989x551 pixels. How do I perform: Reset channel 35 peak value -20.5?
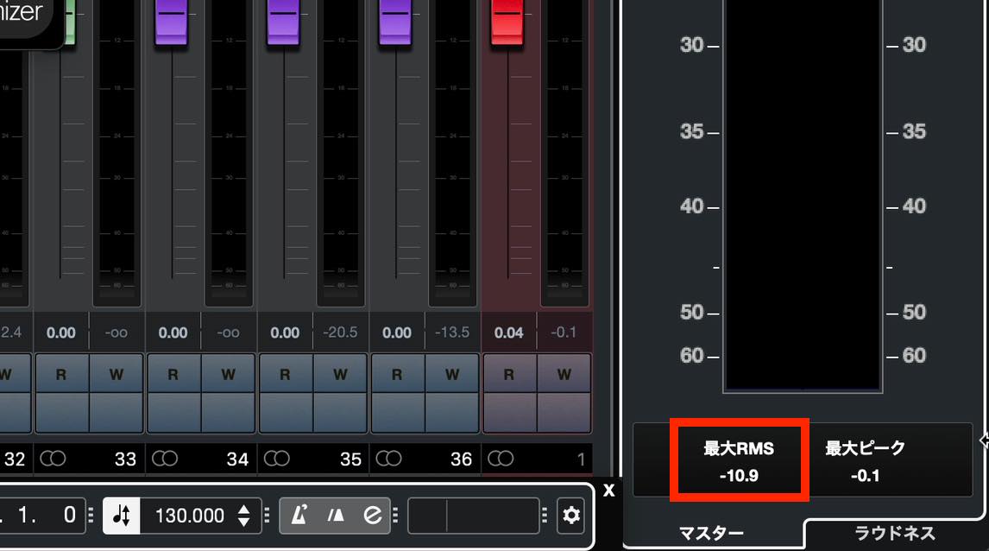pos(340,332)
